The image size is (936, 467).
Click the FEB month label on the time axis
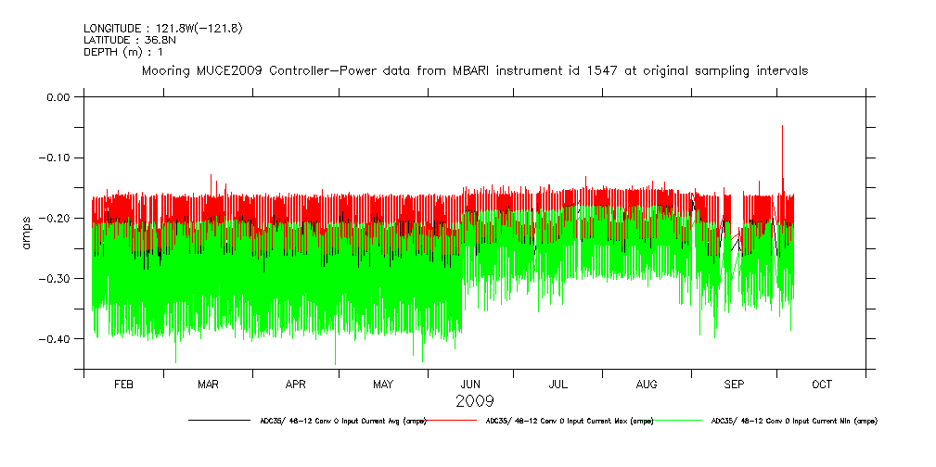[x=123, y=384]
